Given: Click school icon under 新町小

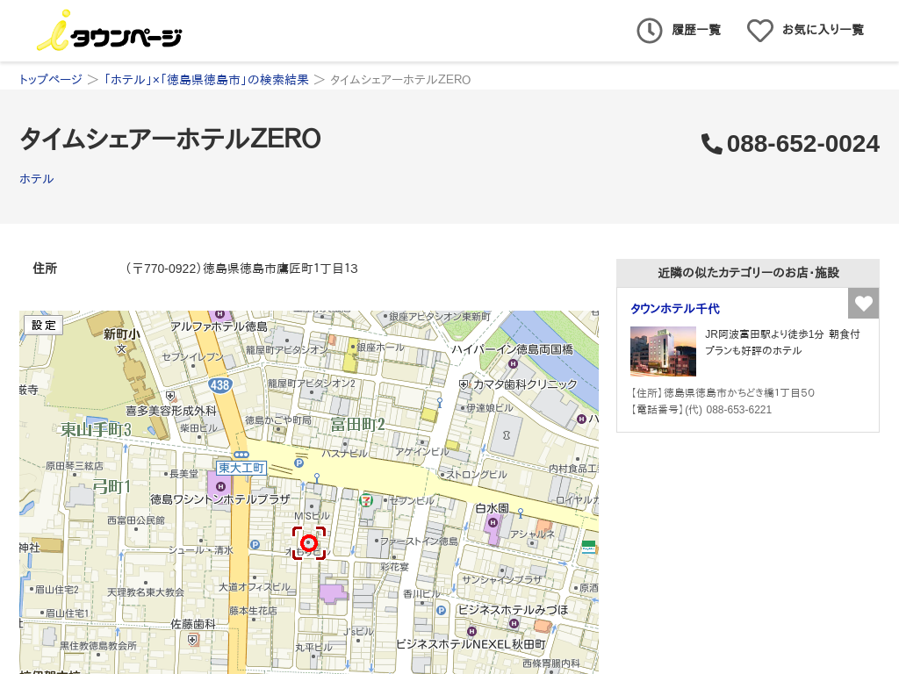Looking at the screenshot, I should tap(121, 349).
